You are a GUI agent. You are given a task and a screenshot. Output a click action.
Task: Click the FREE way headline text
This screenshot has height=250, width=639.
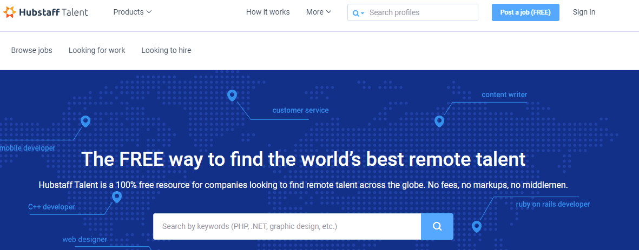pos(304,159)
